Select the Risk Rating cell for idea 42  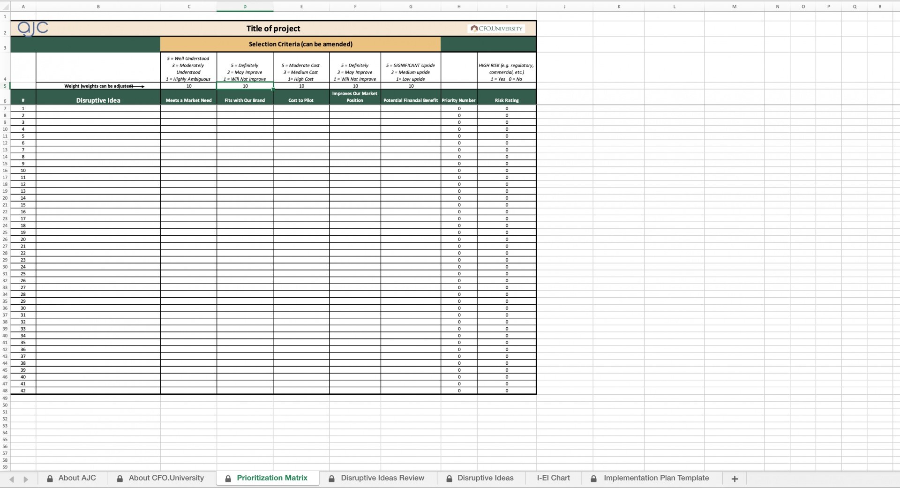point(507,390)
